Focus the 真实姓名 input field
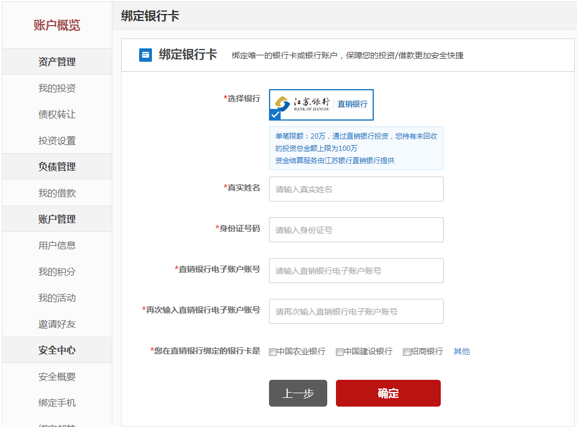577x427 pixels. coord(356,189)
